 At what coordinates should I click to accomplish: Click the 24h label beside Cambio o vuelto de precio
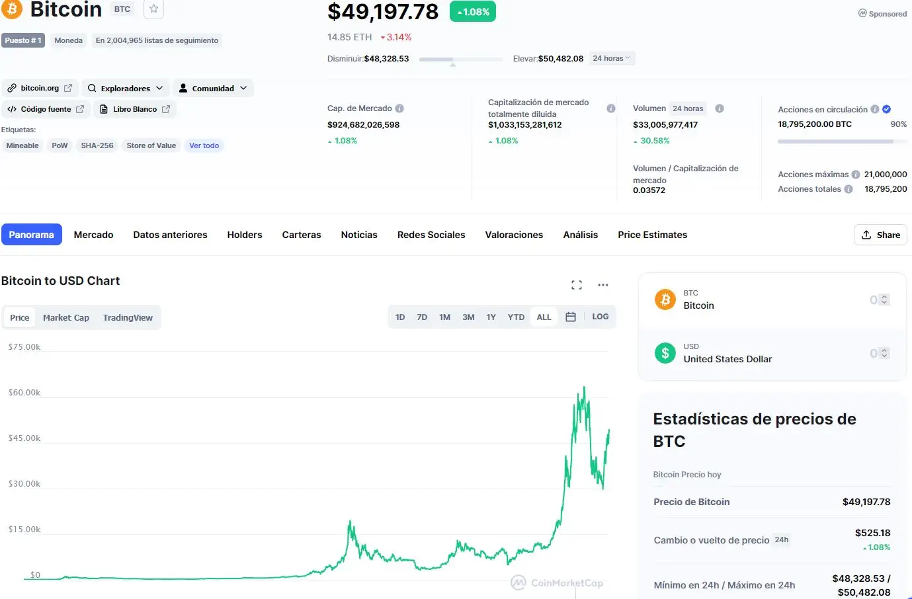[782, 539]
